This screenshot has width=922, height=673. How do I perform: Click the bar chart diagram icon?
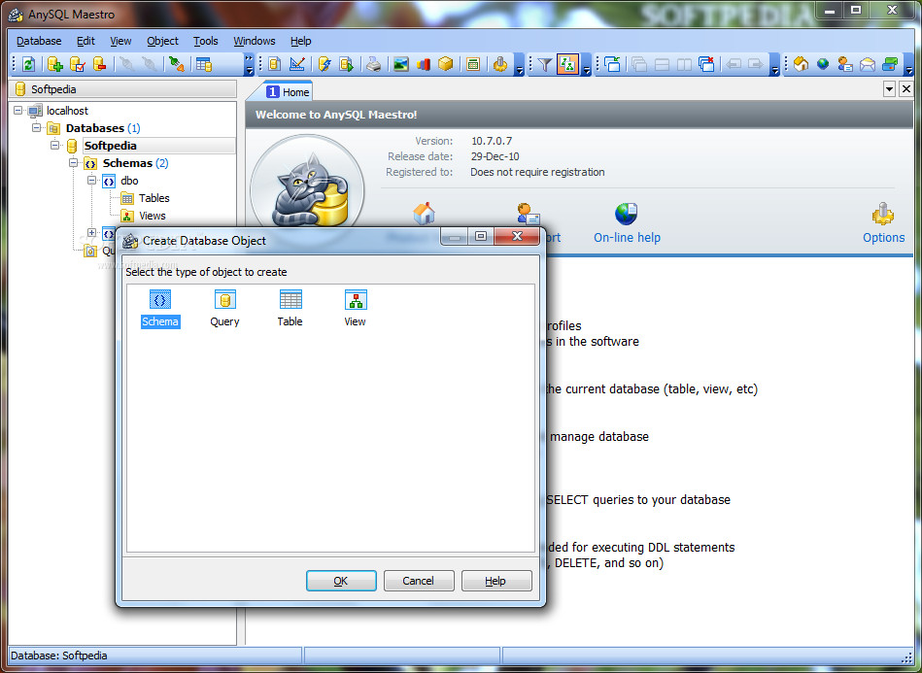pyautogui.click(x=424, y=64)
